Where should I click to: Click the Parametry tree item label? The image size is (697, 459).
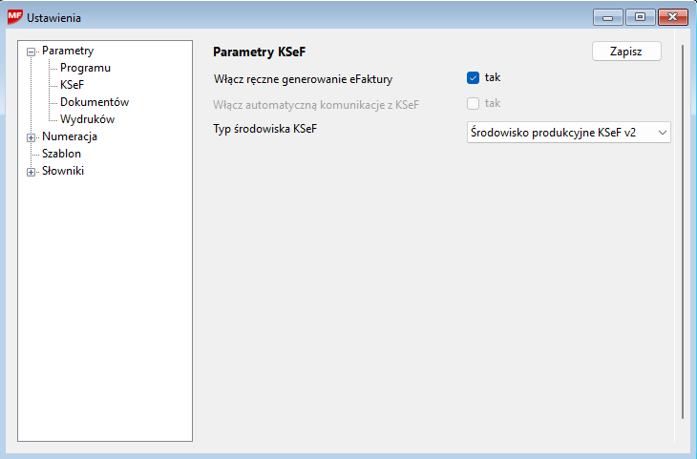[67, 51]
